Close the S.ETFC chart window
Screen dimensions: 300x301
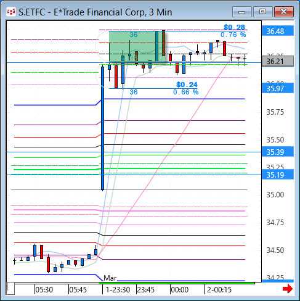click(x=284, y=12)
